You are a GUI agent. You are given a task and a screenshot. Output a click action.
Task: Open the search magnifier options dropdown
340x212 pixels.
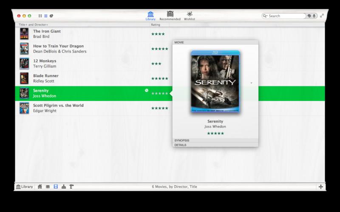pyautogui.click(x=265, y=16)
